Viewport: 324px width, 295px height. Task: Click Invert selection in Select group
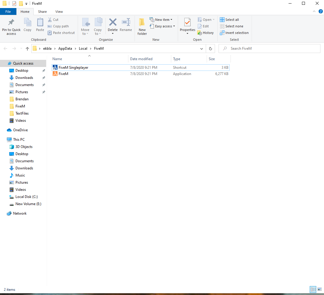[234, 33]
